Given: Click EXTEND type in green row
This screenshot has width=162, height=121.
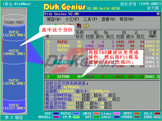Looking at the screenshot, I should [64, 77].
